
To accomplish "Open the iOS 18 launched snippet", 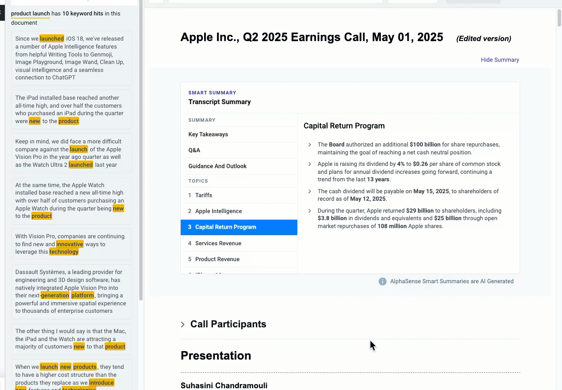I will tap(71, 58).
